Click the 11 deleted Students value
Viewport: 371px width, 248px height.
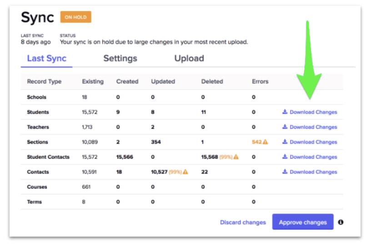point(204,112)
